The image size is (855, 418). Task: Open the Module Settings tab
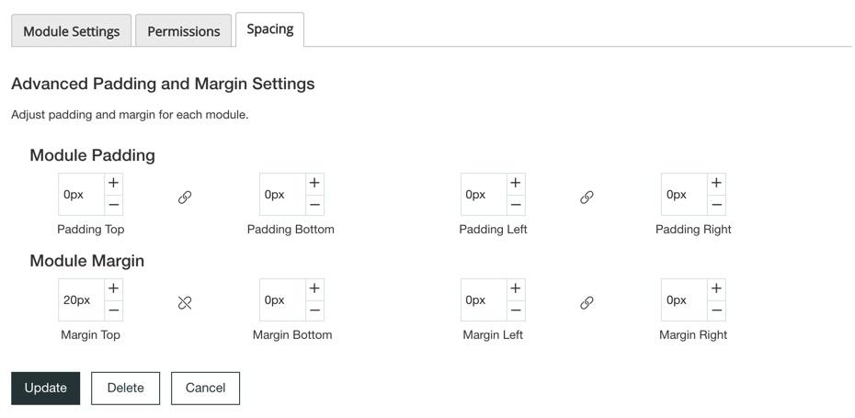(x=72, y=31)
